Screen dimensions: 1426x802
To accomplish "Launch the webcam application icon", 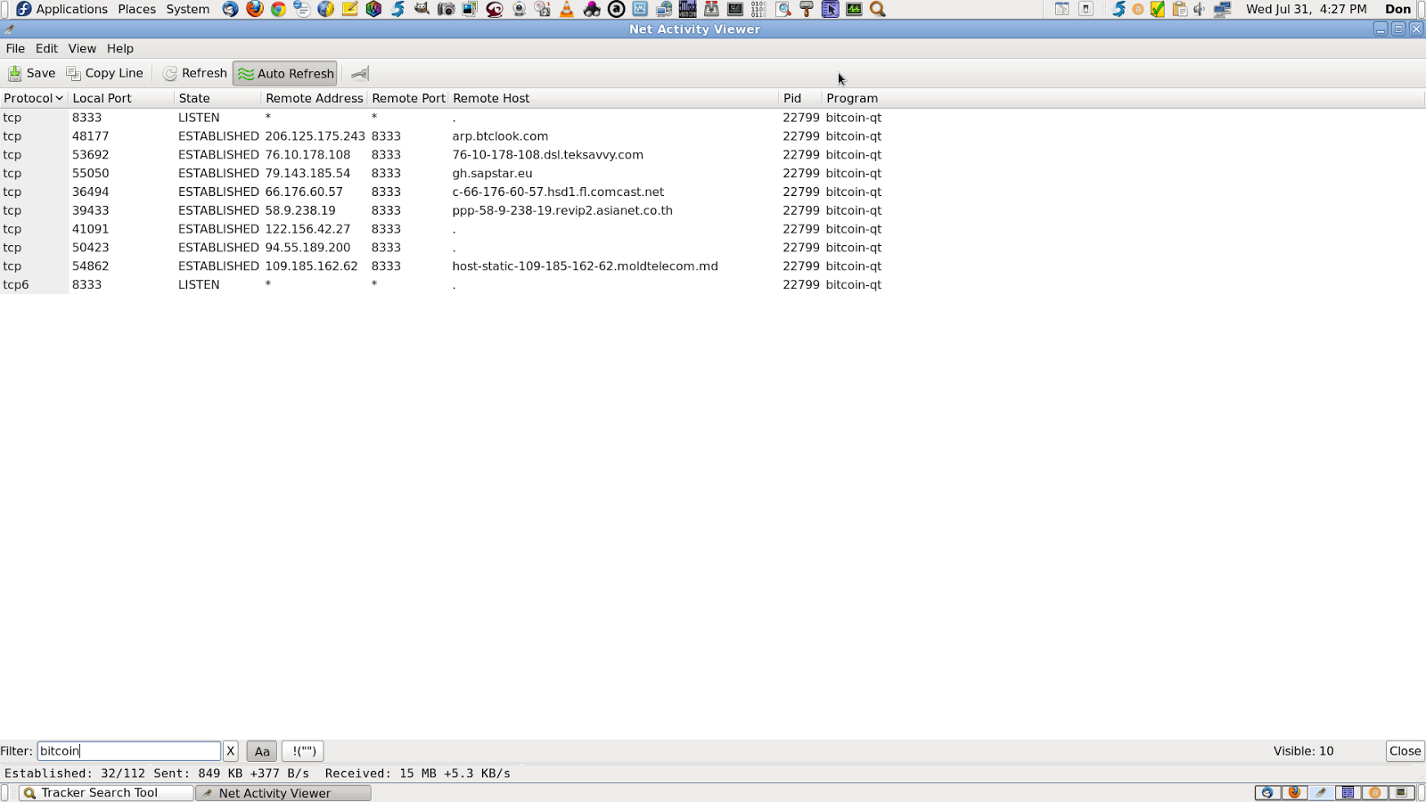I will (x=519, y=9).
